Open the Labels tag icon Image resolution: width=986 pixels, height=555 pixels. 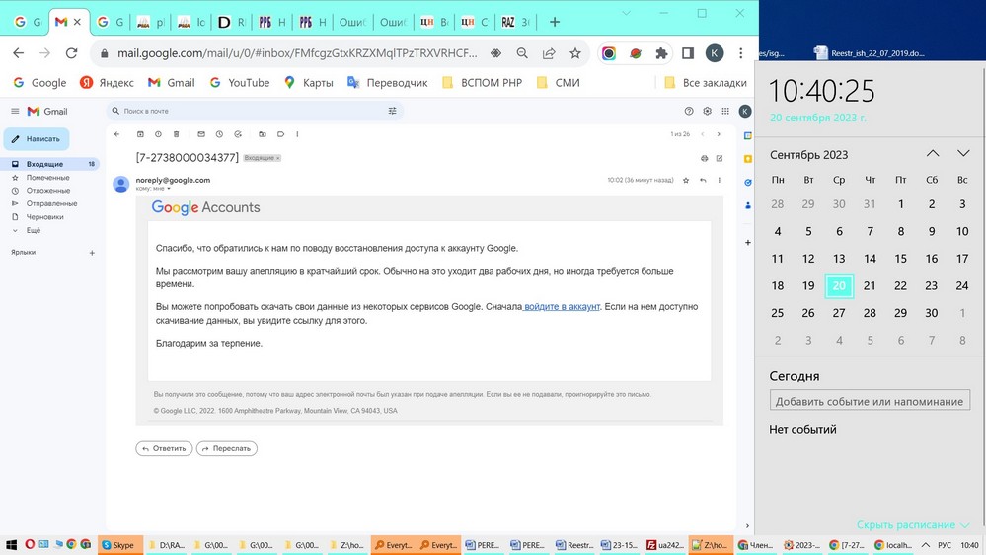pyautogui.click(x=280, y=134)
